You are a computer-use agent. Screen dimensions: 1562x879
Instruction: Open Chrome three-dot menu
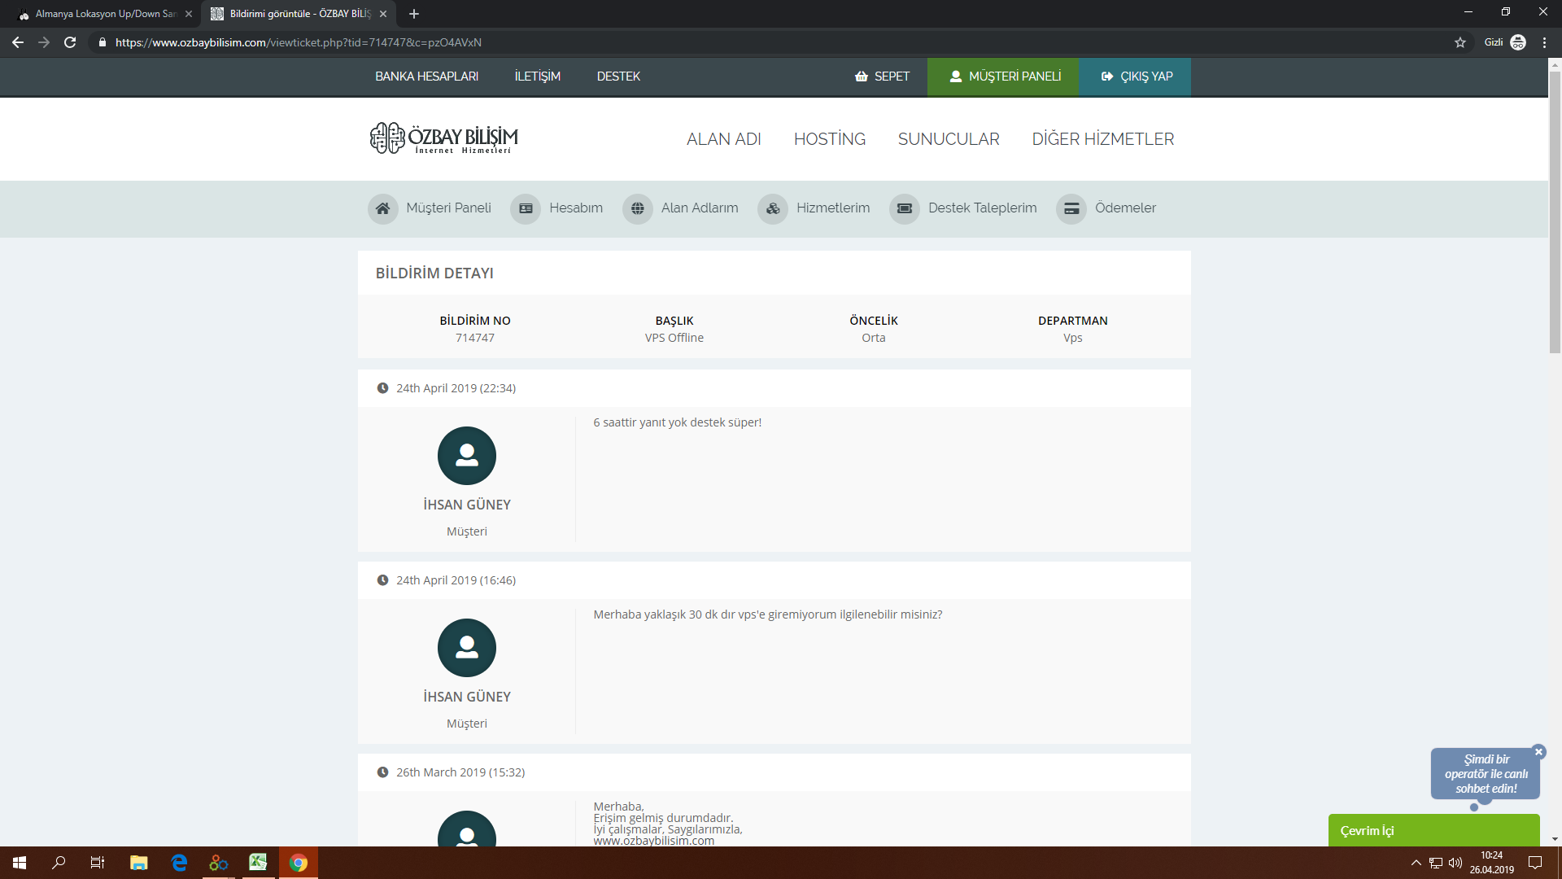1544,42
